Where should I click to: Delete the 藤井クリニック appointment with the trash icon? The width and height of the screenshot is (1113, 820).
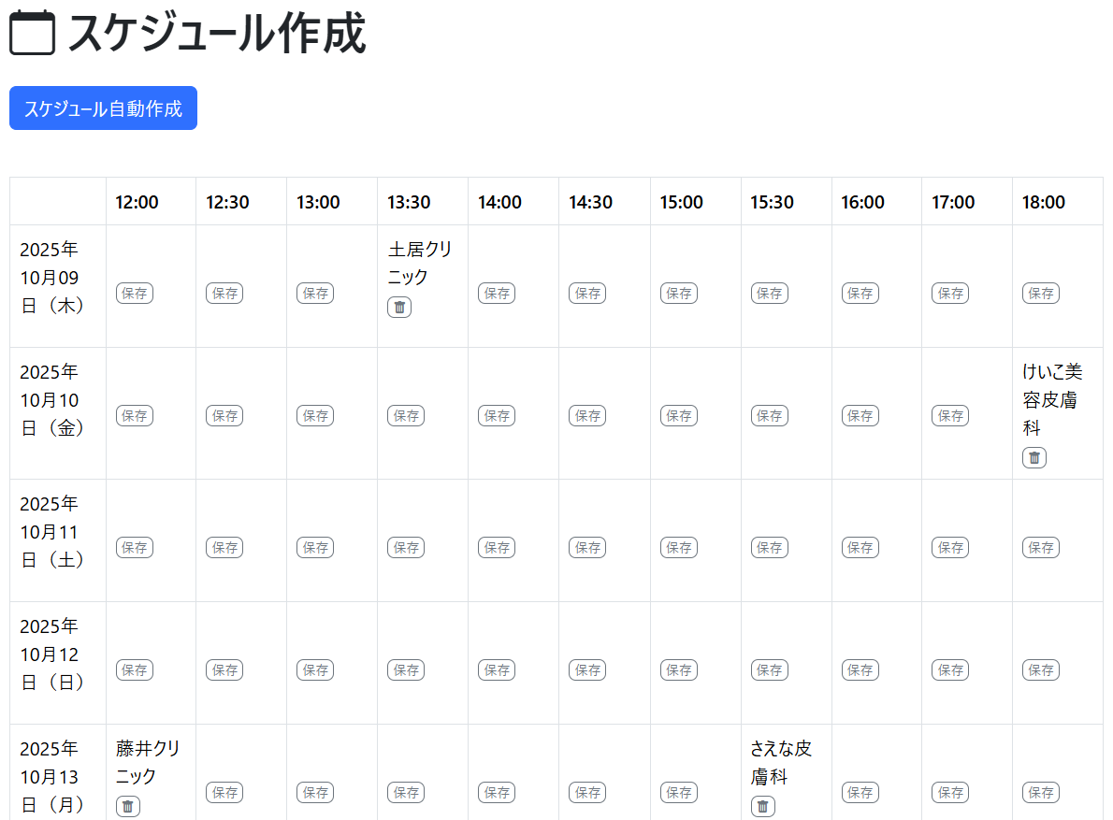[127, 805]
